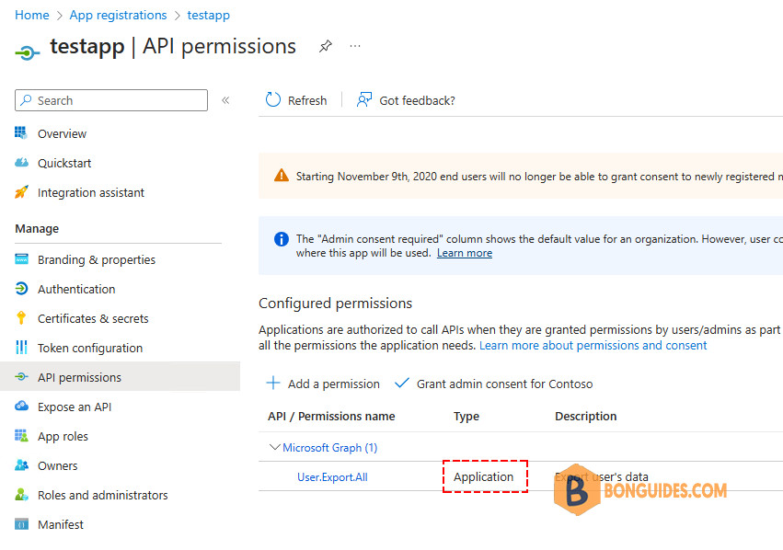Viewport: 783px width, 550px height.
Task: Click the Manage section heading
Action: tap(37, 229)
